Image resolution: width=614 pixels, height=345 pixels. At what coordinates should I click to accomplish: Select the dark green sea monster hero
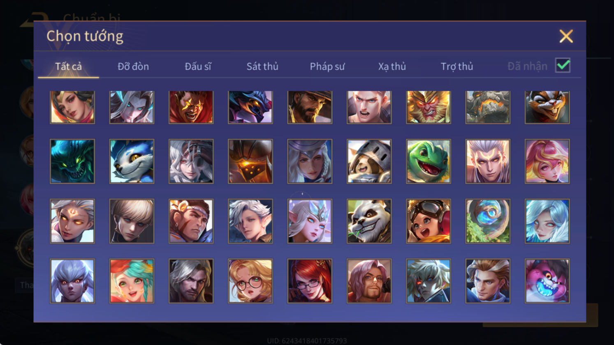[72, 161]
